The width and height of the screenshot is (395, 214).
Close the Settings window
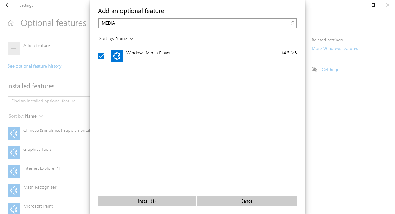point(388,5)
